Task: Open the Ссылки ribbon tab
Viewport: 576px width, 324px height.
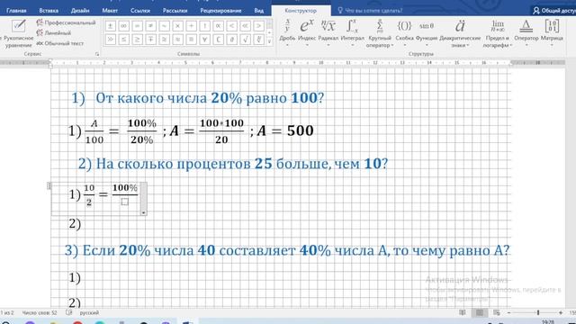Action: click(x=140, y=11)
